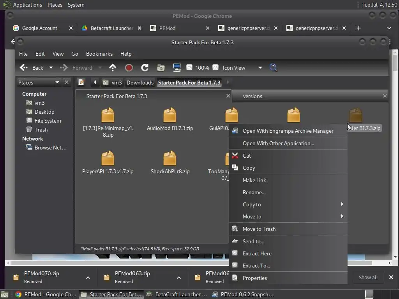Viewport: 399px width, 299px height.
Task: Select Starter Pack For Beta 1.7.3 breadcrumb
Action: [189, 83]
